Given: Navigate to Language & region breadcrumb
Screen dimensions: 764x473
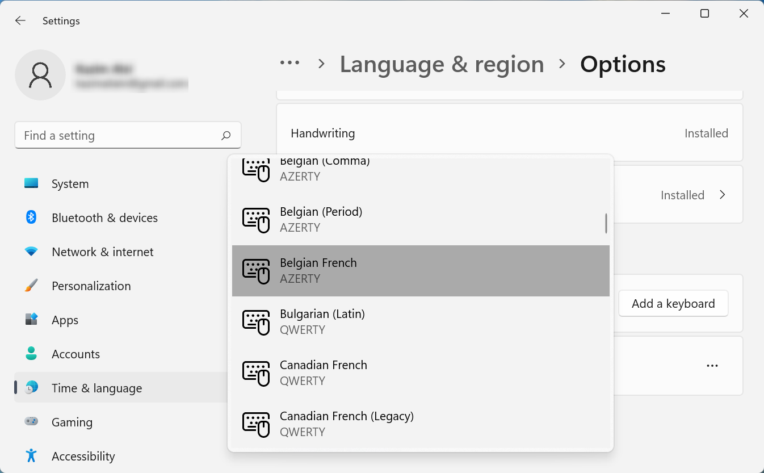Looking at the screenshot, I should pos(442,64).
